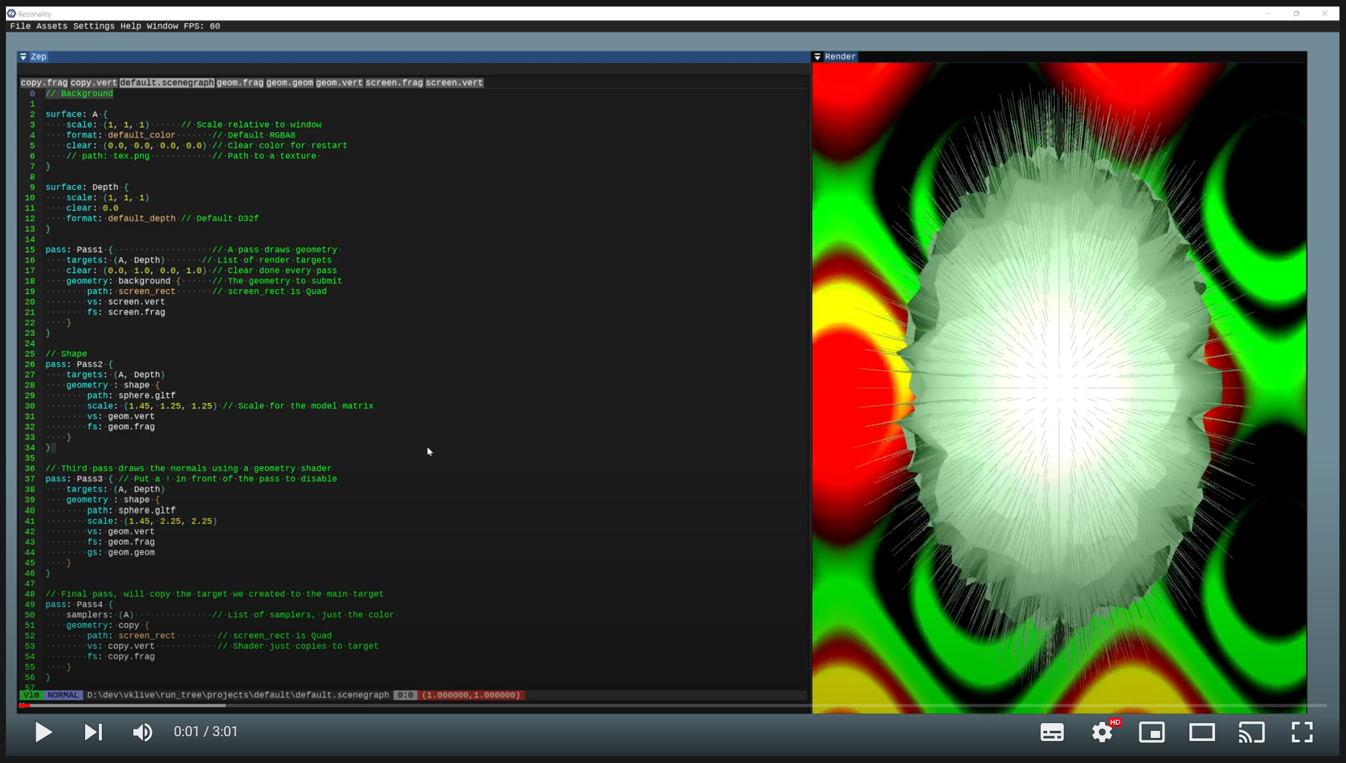The image size is (1346, 763).
Task: Open copy.frag file tab
Action: pos(44,83)
